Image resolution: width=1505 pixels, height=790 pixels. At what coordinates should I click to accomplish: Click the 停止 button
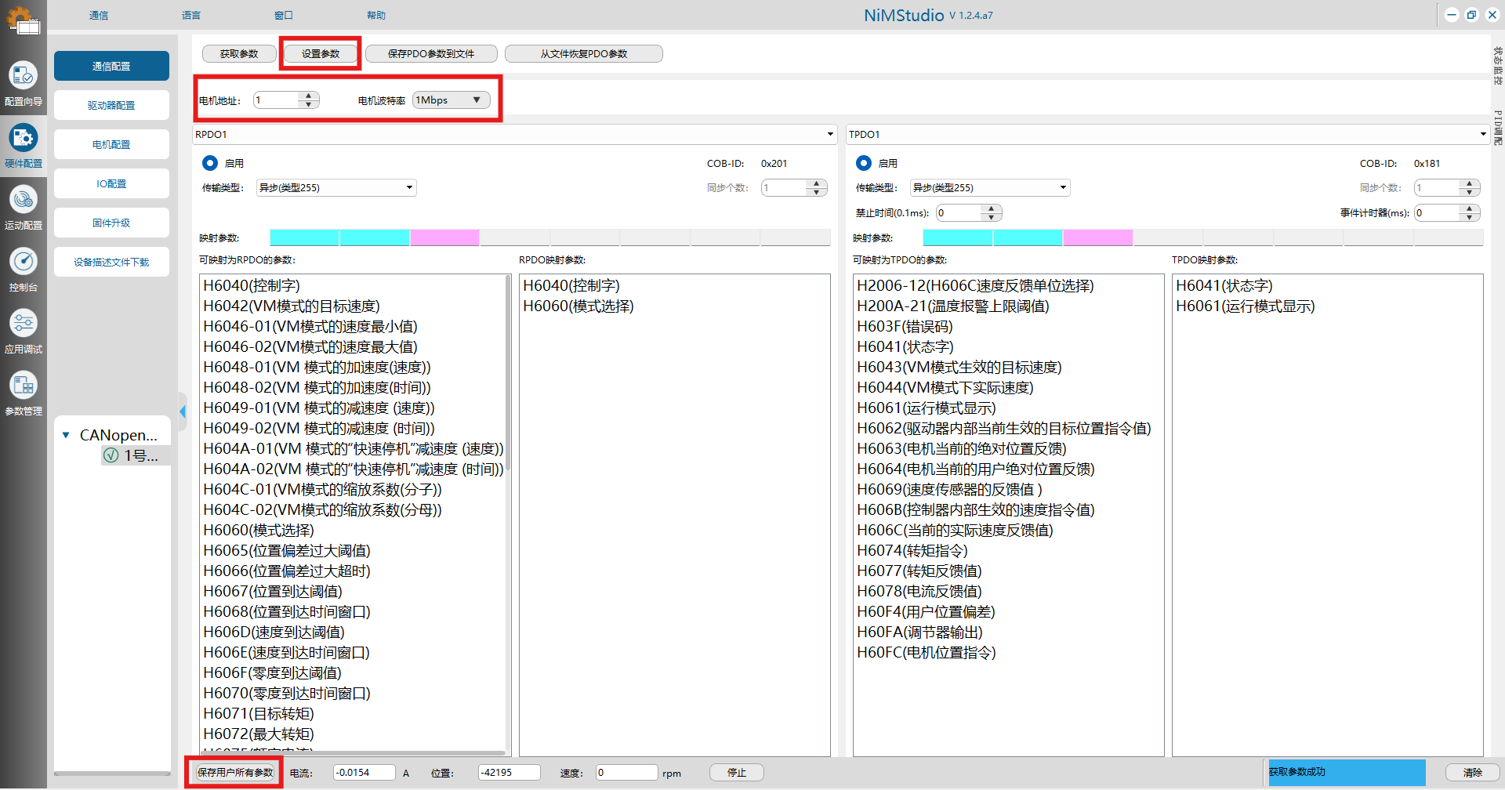coord(737,773)
